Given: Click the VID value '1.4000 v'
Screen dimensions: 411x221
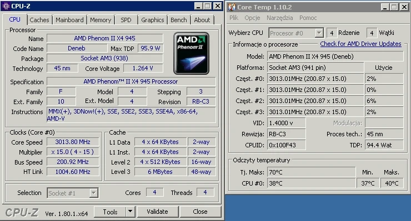Looking at the screenshot, I should pos(286,123).
